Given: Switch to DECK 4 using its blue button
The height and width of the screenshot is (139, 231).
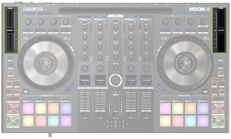Looking at the screenshot, I should click(x=161, y=87).
